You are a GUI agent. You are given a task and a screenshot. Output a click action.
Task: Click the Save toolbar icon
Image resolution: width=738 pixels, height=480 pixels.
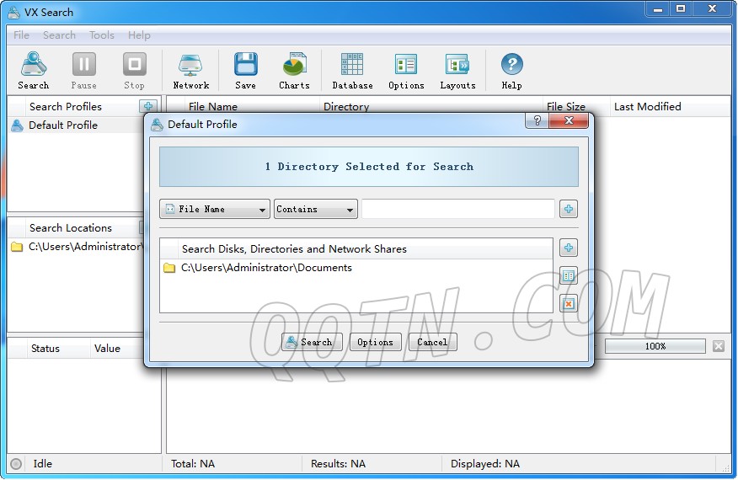tap(245, 71)
